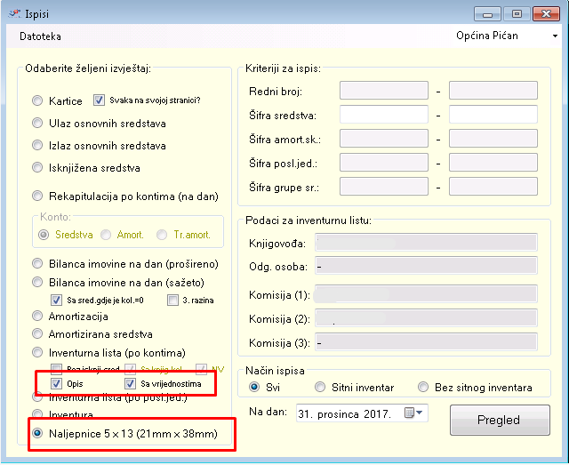569x465 pixels.
Task: Click the Knjigovođa text field
Action: pyautogui.click(x=426, y=243)
